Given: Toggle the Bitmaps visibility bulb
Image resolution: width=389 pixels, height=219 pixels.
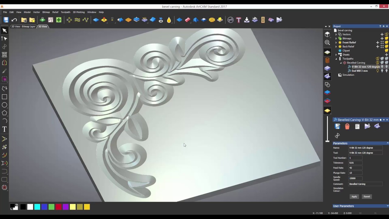Looking at the screenshot, I should (387, 38).
